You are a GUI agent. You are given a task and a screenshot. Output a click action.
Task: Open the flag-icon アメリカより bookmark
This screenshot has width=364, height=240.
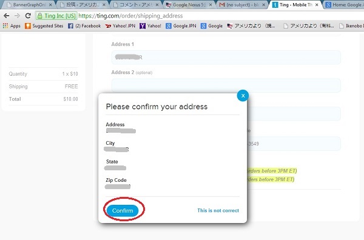pyautogui.click(x=251, y=26)
